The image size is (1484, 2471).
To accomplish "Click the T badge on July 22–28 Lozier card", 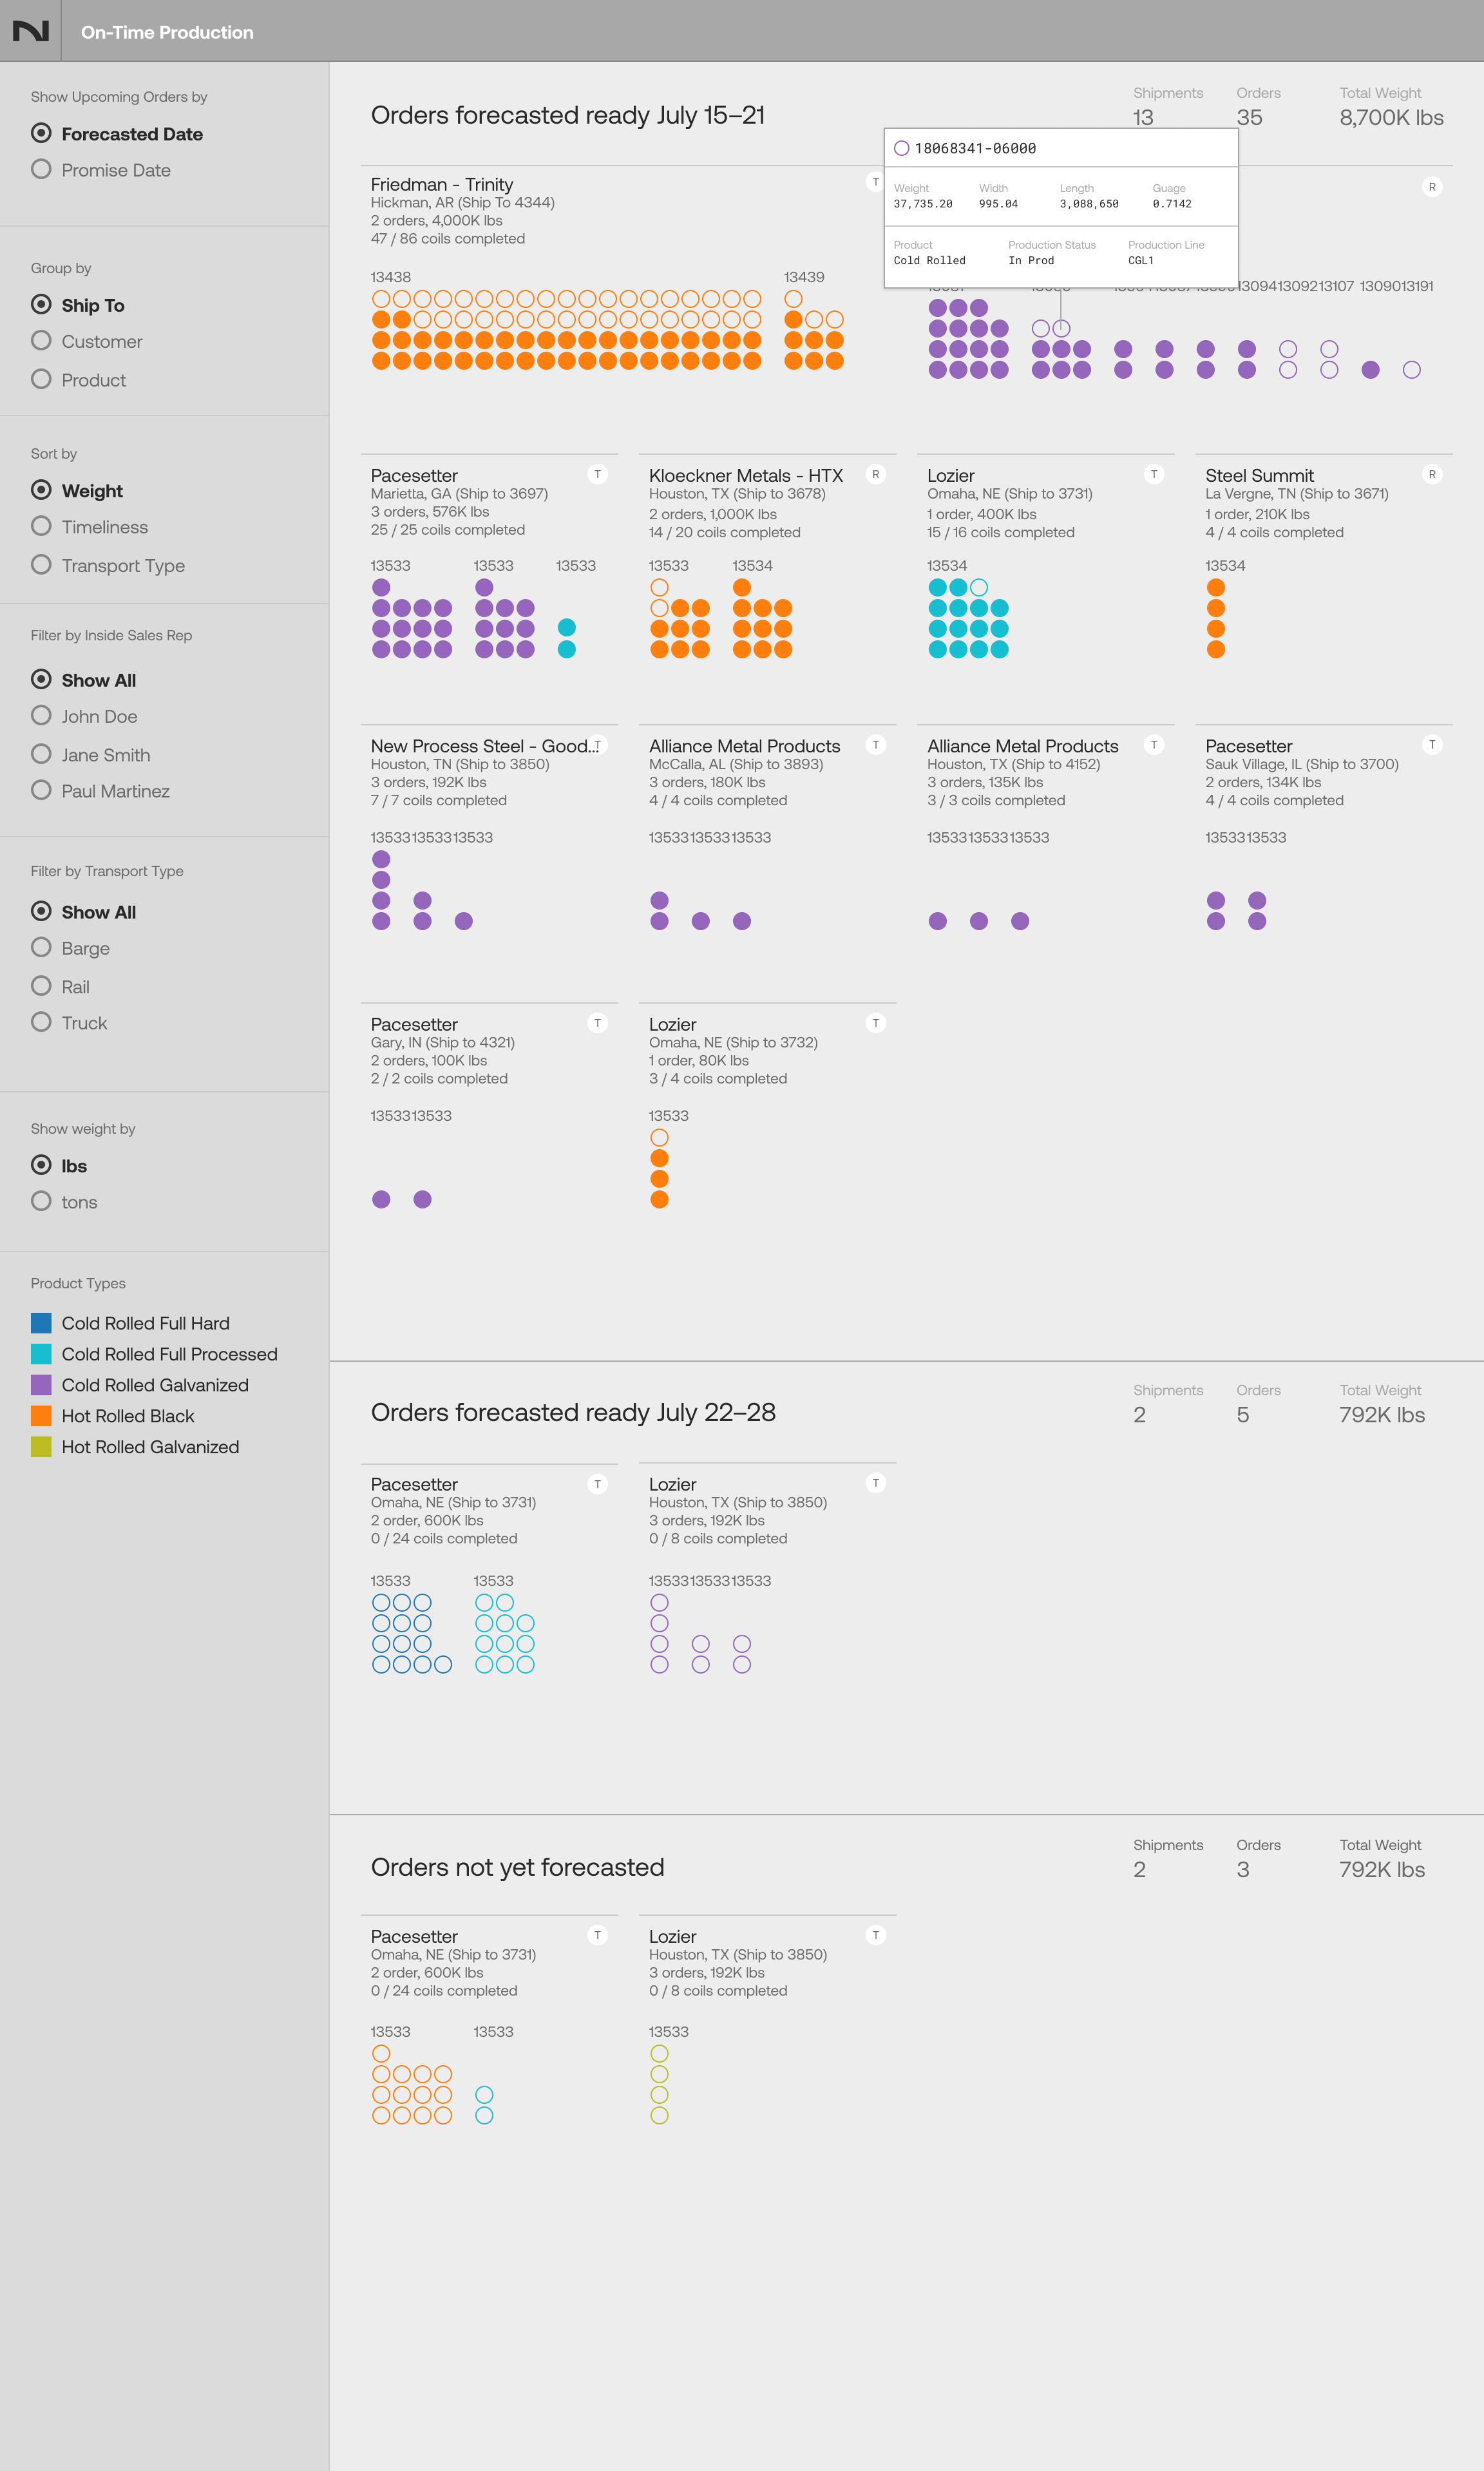I will tap(875, 1483).
